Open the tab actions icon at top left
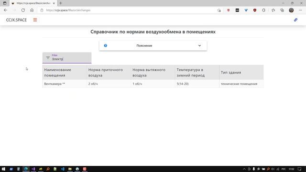The width and height of the screenshot is (306, 172). pos(5,3)
